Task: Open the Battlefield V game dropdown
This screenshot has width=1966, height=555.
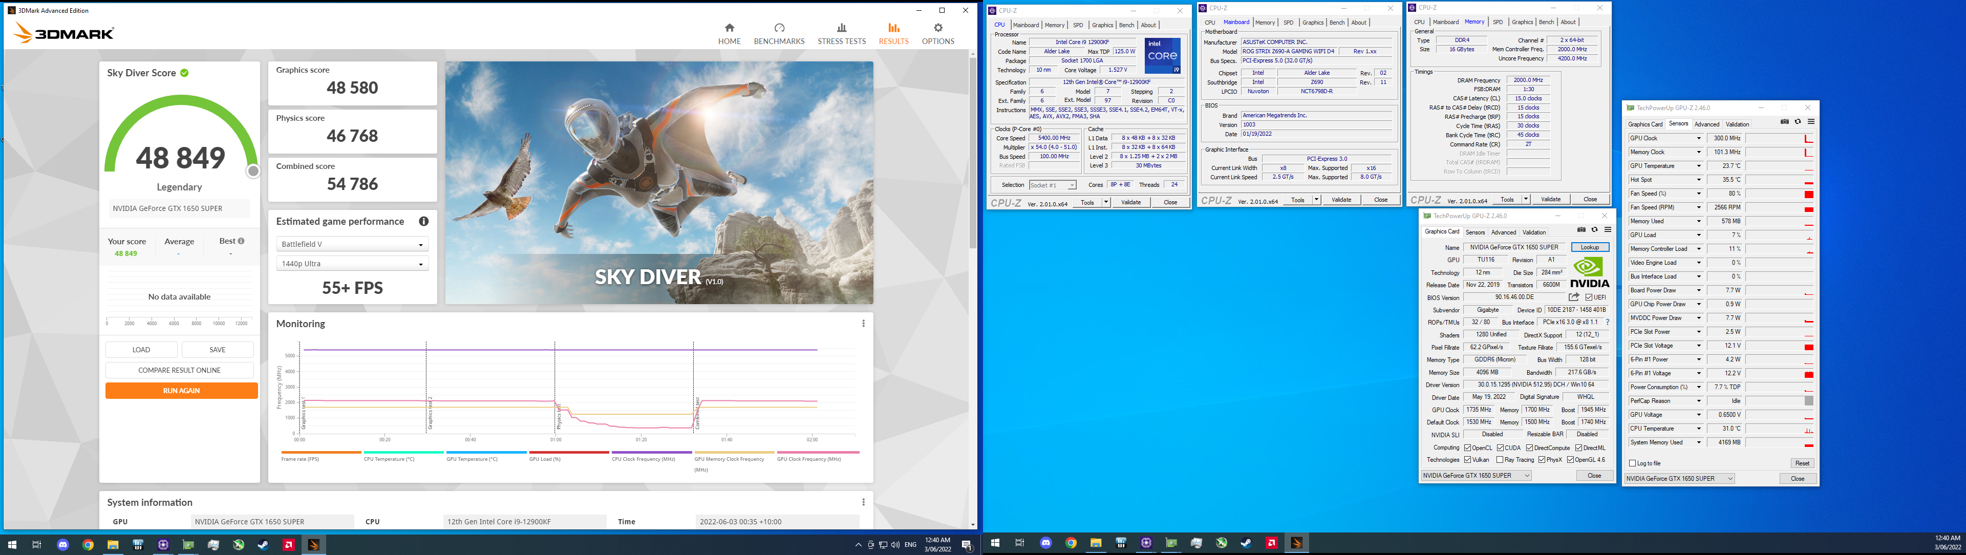Action: 352,244
